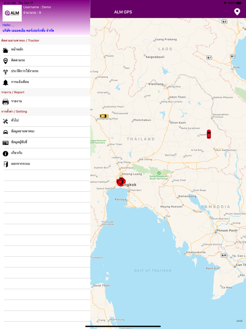Tap the Wi-Fi icon in status bar
Image resolution: width=246 pixels, height=329 pixels.
(x=225, y=3)
